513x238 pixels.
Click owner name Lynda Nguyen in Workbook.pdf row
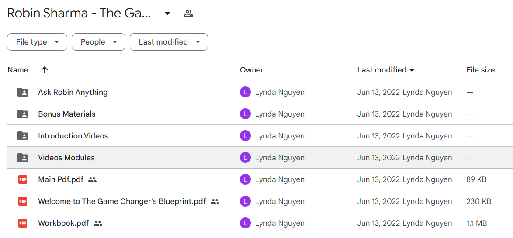[x=280, y=223]
